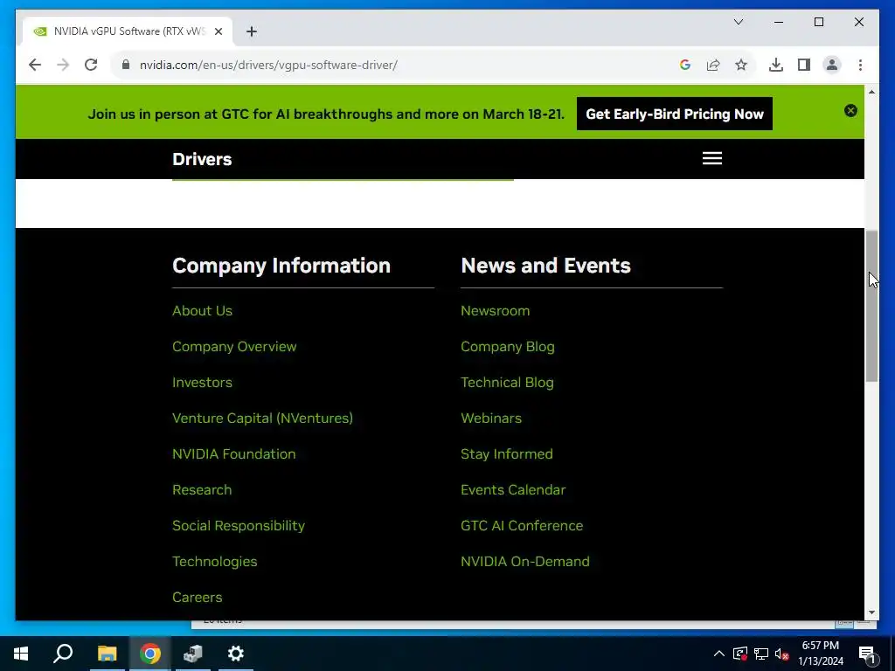Dismiss the green GTC banner

pyautogui.click(x=850, y=111)
